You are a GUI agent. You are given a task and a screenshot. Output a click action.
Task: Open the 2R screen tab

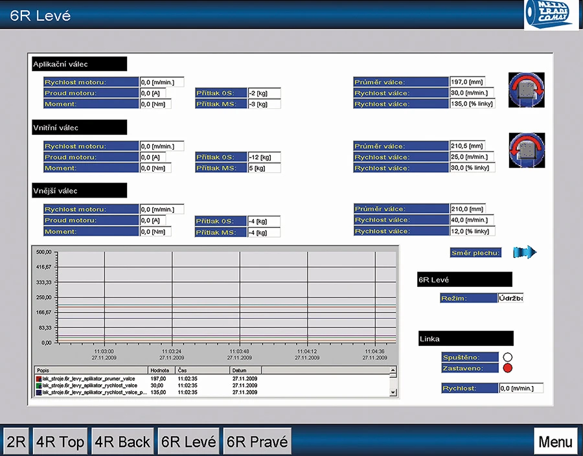[16, 442]
